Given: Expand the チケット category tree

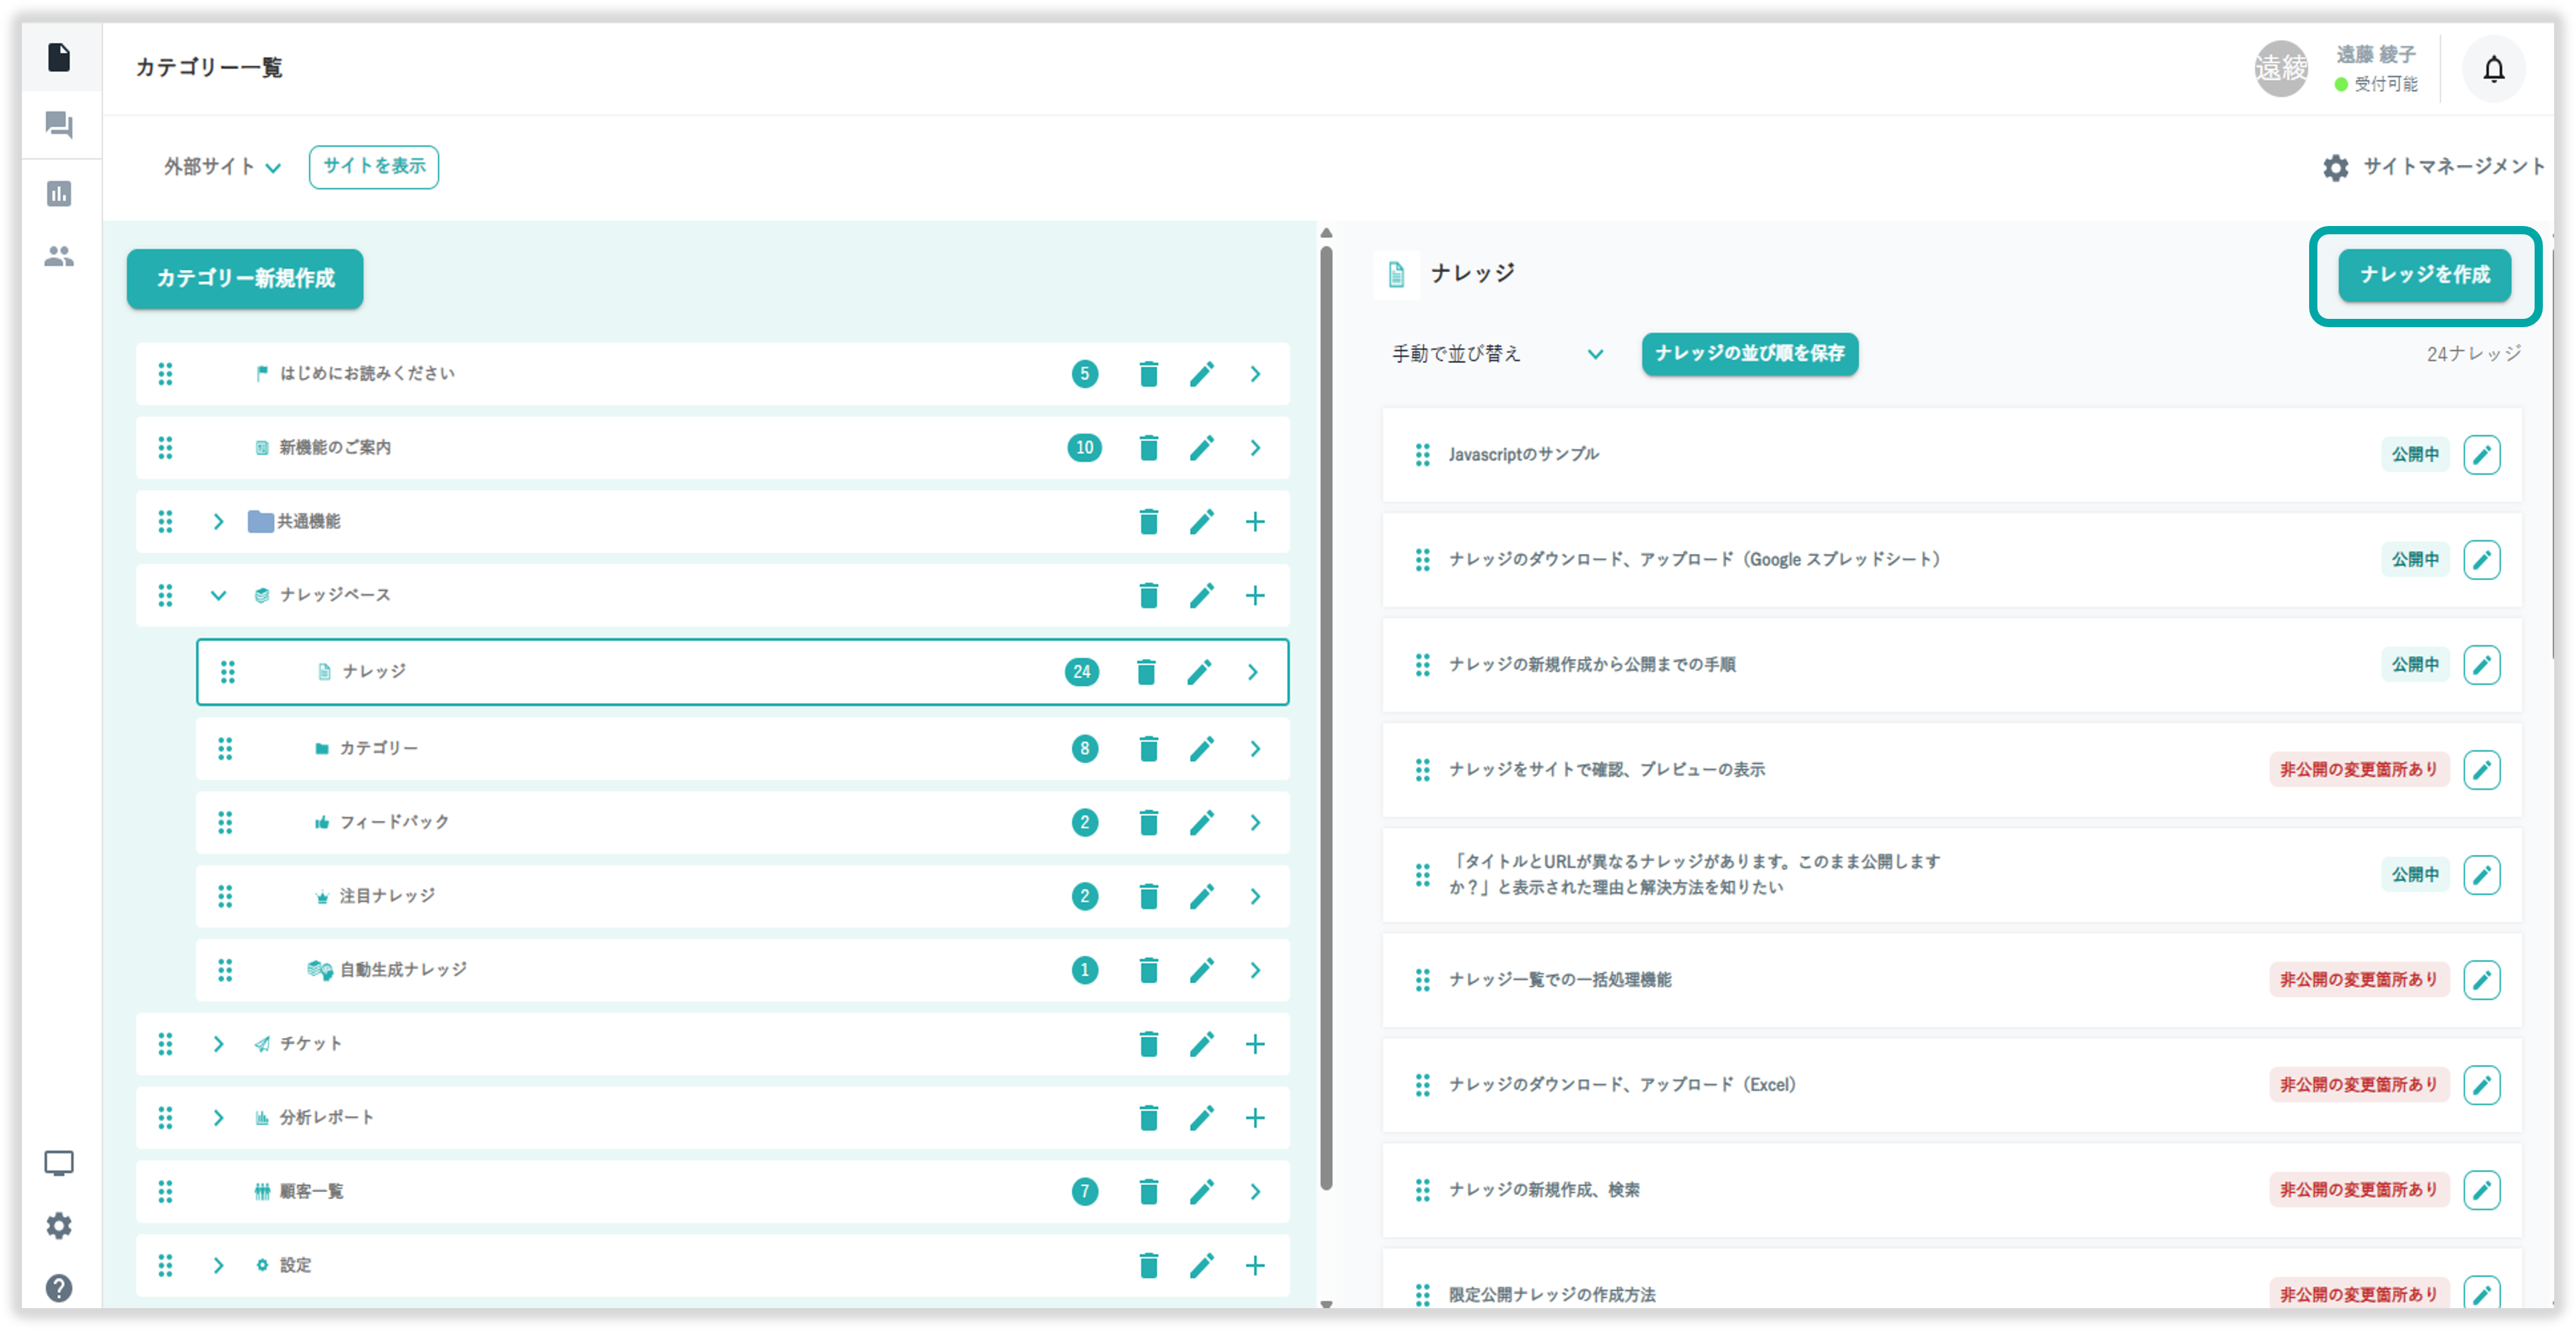Looking at the screenshot, I should pyautogui.click(x=218, y=1044).
